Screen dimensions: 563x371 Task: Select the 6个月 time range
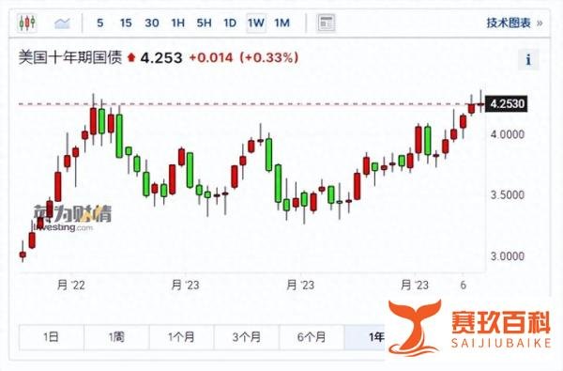[312, 337]
